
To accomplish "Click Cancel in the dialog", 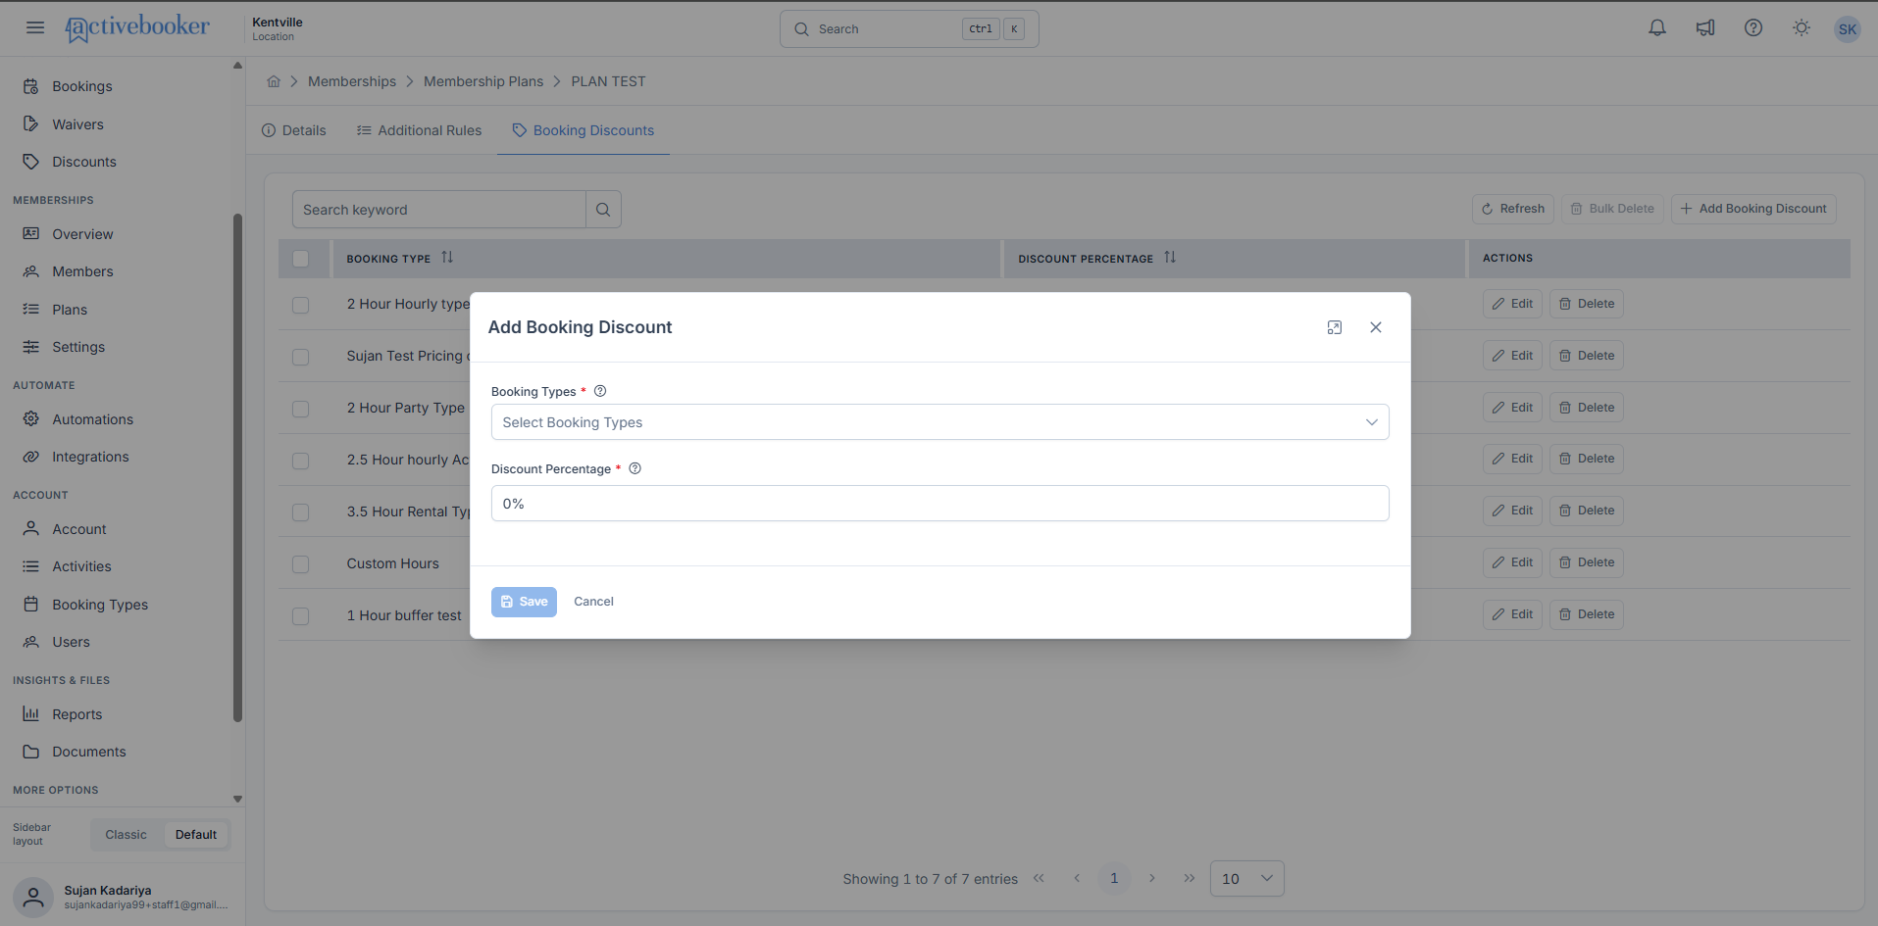I will tap(593, 602).
